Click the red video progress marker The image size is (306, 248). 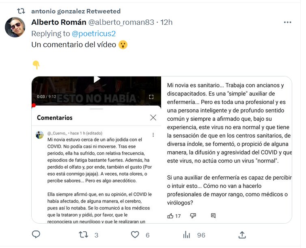coord(34,105)
